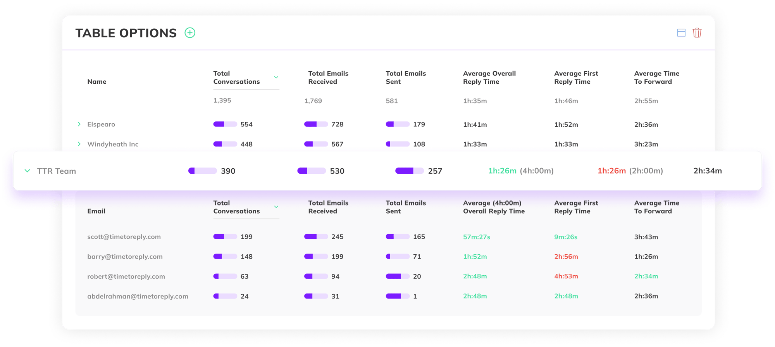Image resolution: width=775 pixels, height=347 pixels.
Task: Click the top Average First Reply Time header
Action: (x=576, y=78)
